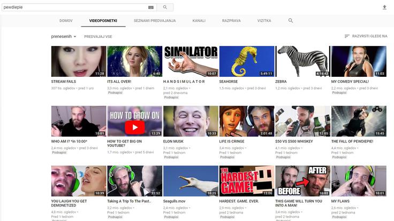The width and height of the screenshot is (394, 221).
Task: Open the STREAM FAILS video thumbnail
Action: [x=79, y=61]
